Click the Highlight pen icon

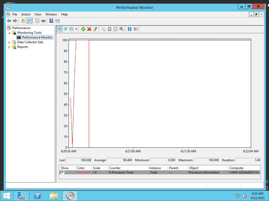tap(95, 29)
